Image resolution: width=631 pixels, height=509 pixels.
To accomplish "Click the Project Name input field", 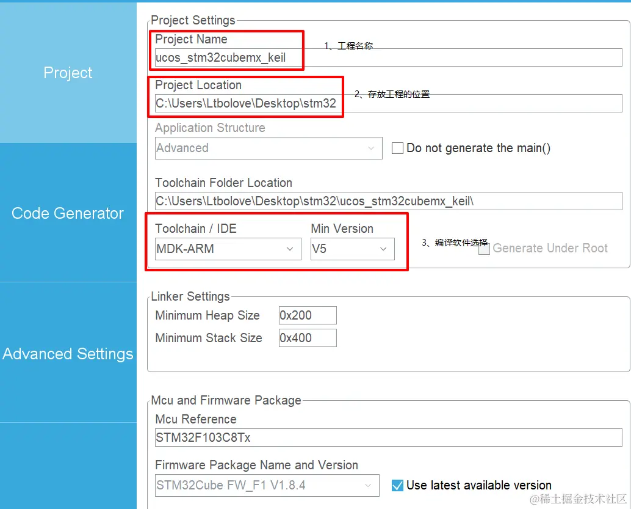I will pos(388,57).
